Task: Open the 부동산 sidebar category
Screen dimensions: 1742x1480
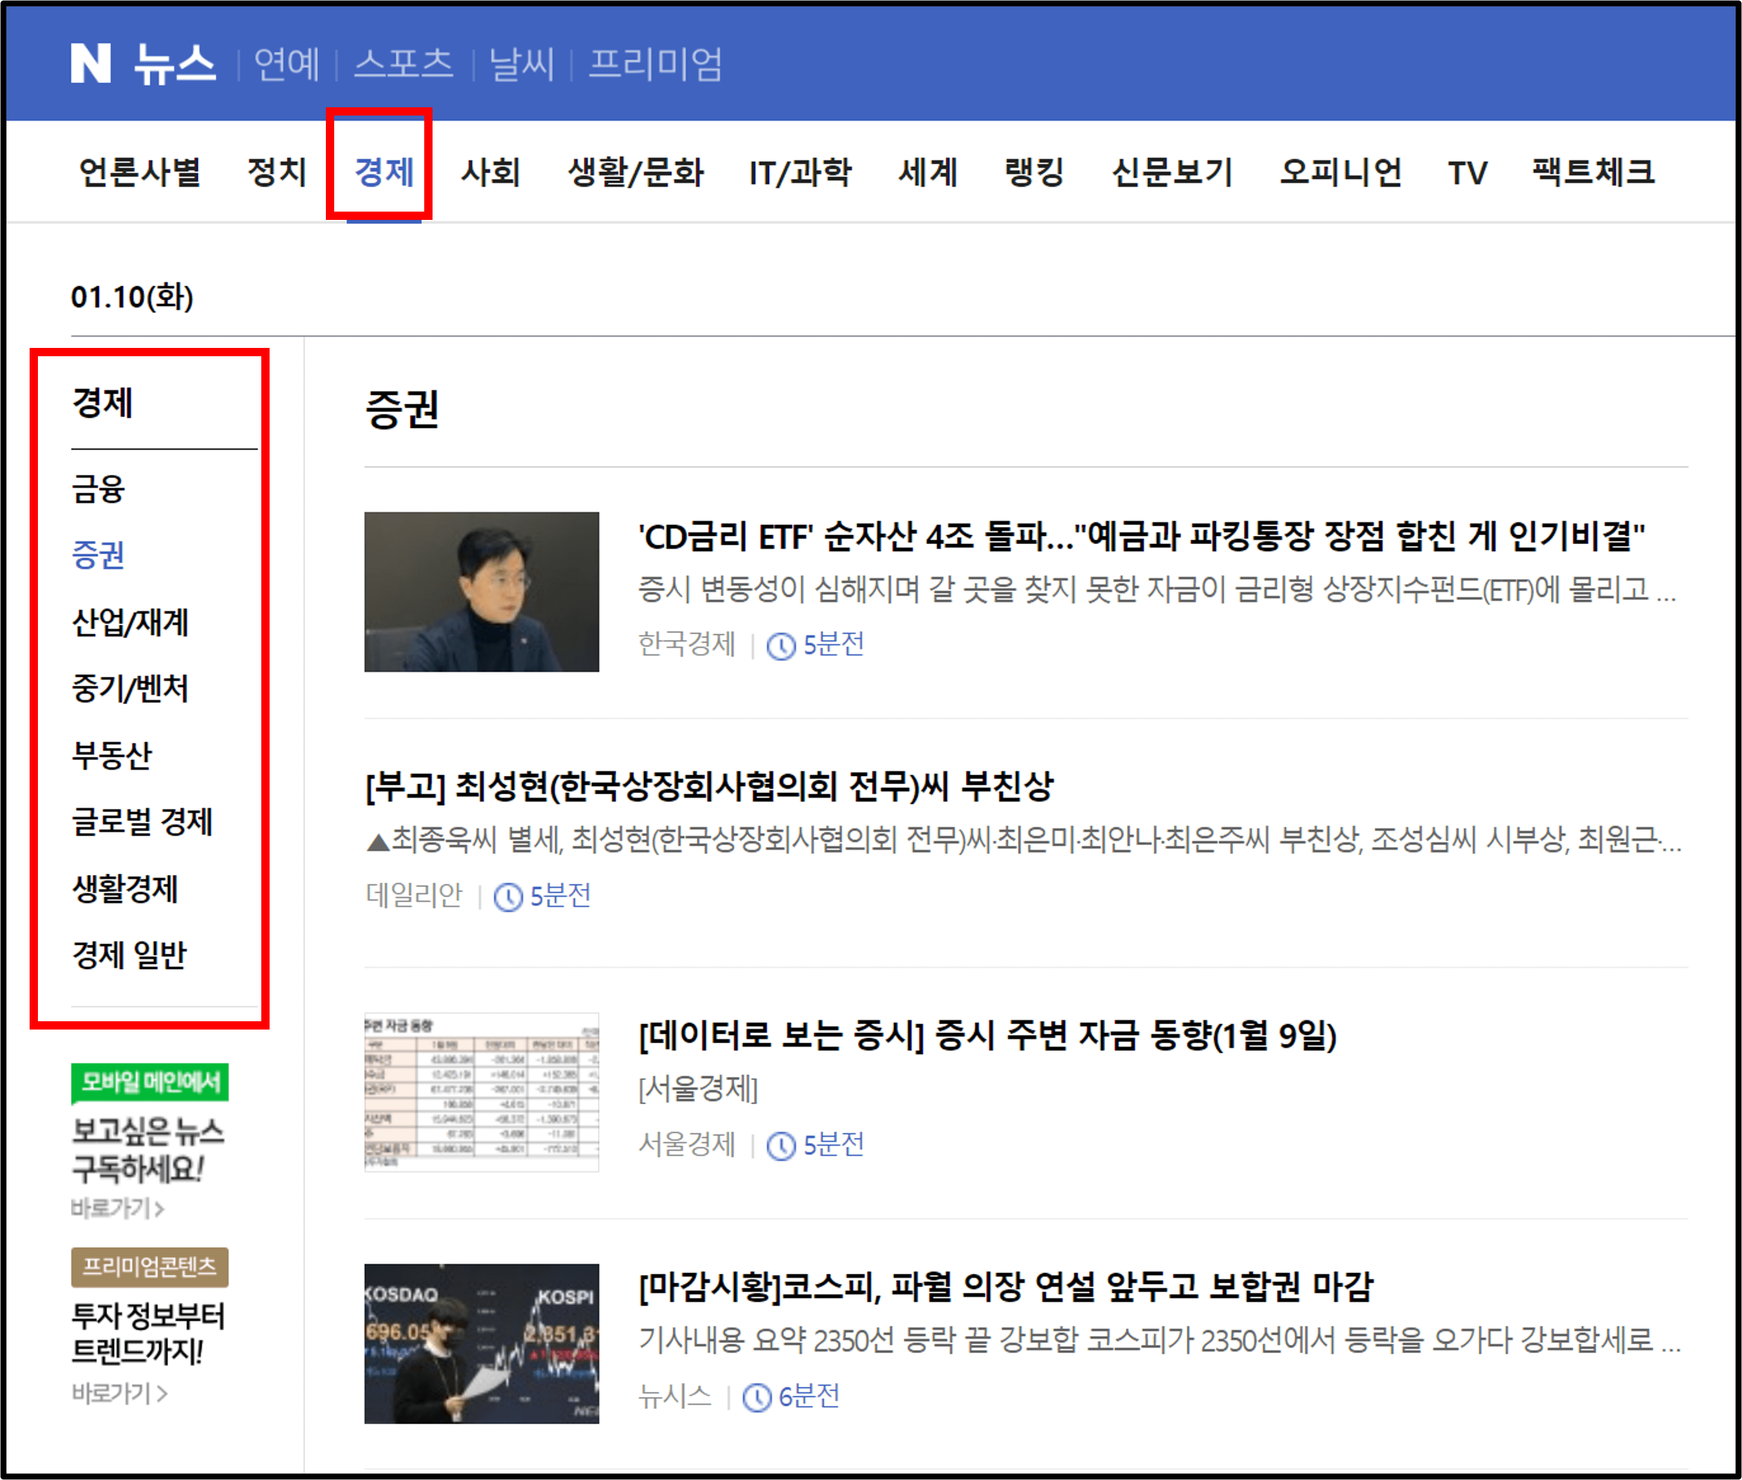Action: 113,755
